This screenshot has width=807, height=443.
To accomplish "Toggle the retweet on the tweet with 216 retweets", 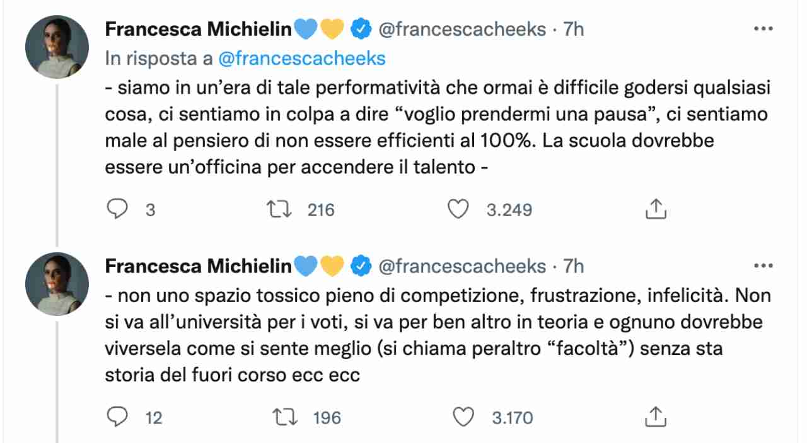I will (x=278, y=209).
